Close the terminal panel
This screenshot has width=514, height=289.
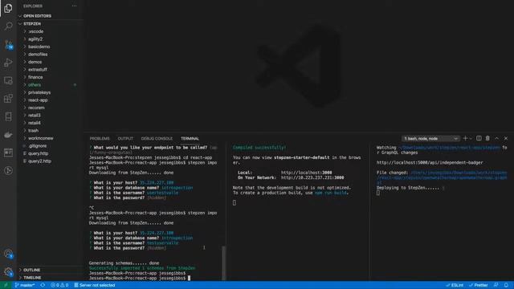(x=506, y=139)
